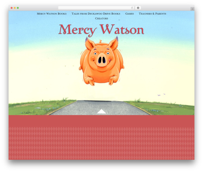The width and height of the screenshot is (203, 172).
Task: Click the round browser extension button beside address bar
Action: (138, 8)
